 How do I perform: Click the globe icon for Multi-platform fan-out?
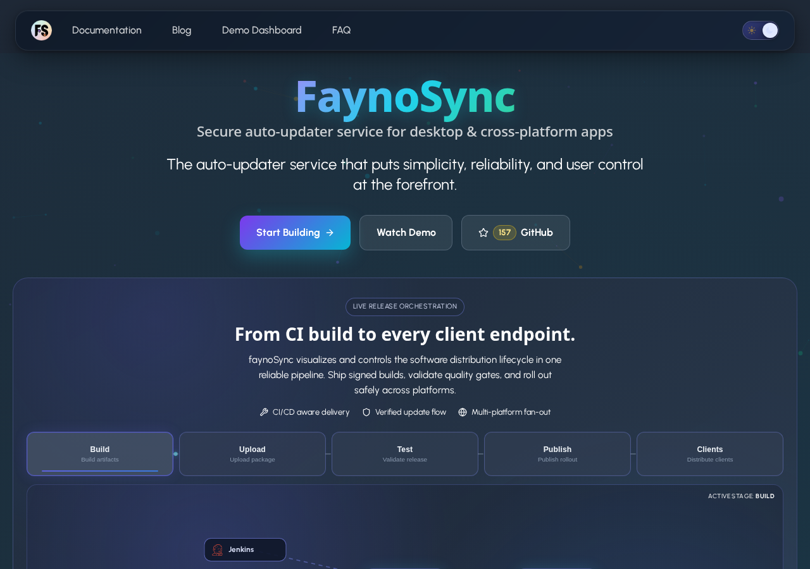point(463,412)
